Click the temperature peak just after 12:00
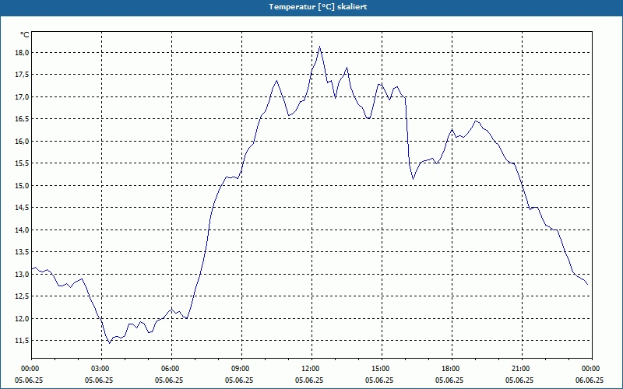623x389 pixels. coord(319,47)
